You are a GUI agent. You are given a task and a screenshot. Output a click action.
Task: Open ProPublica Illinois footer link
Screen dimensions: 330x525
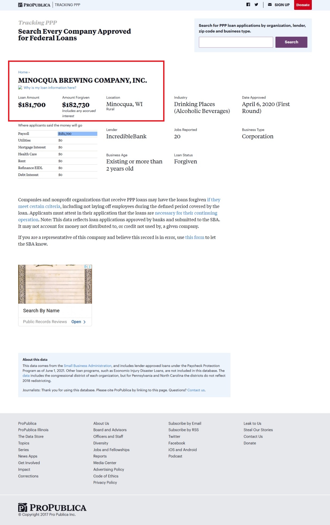coord(33,430)
